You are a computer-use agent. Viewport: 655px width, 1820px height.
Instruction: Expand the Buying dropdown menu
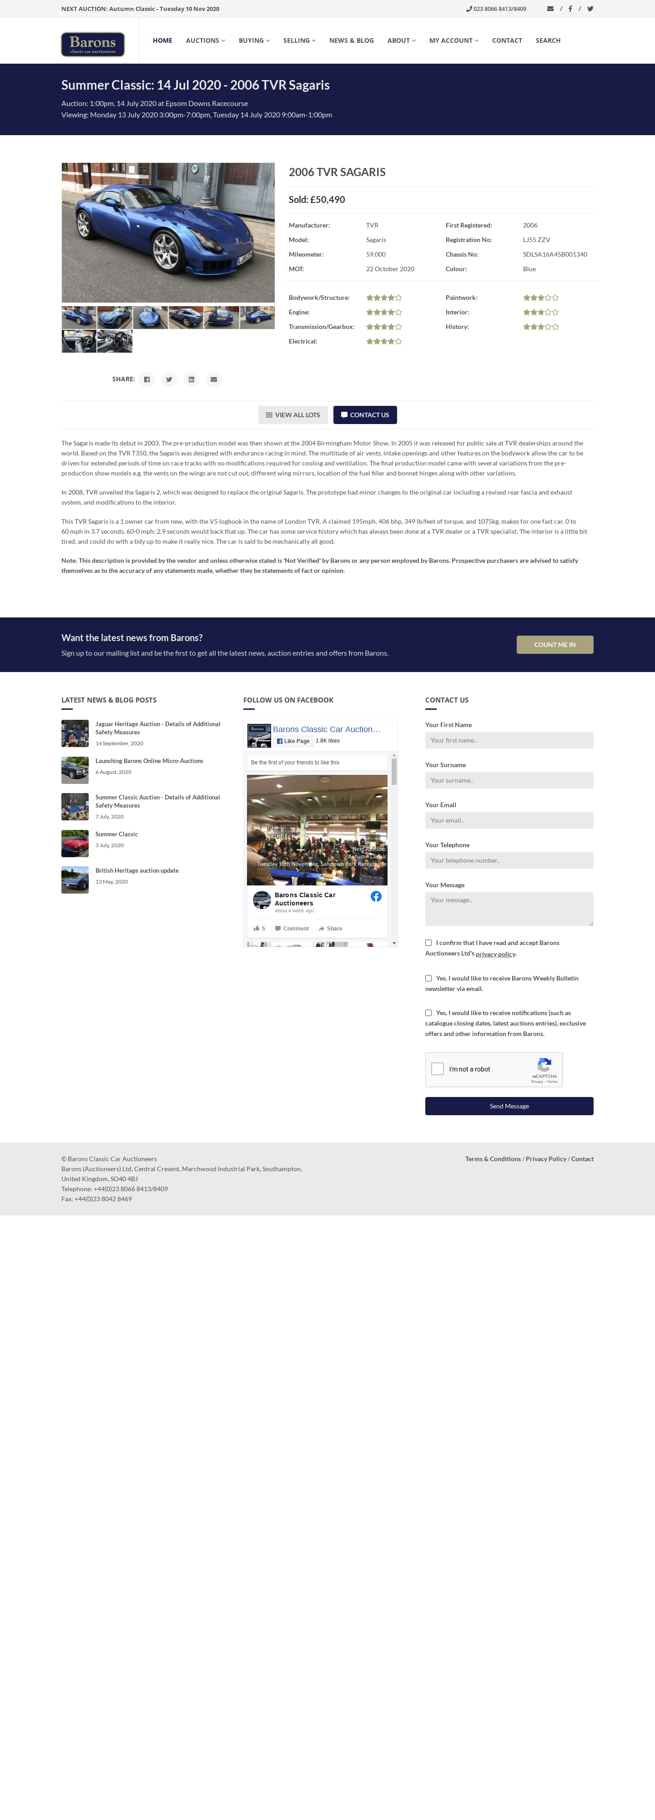tap(254, 41)
